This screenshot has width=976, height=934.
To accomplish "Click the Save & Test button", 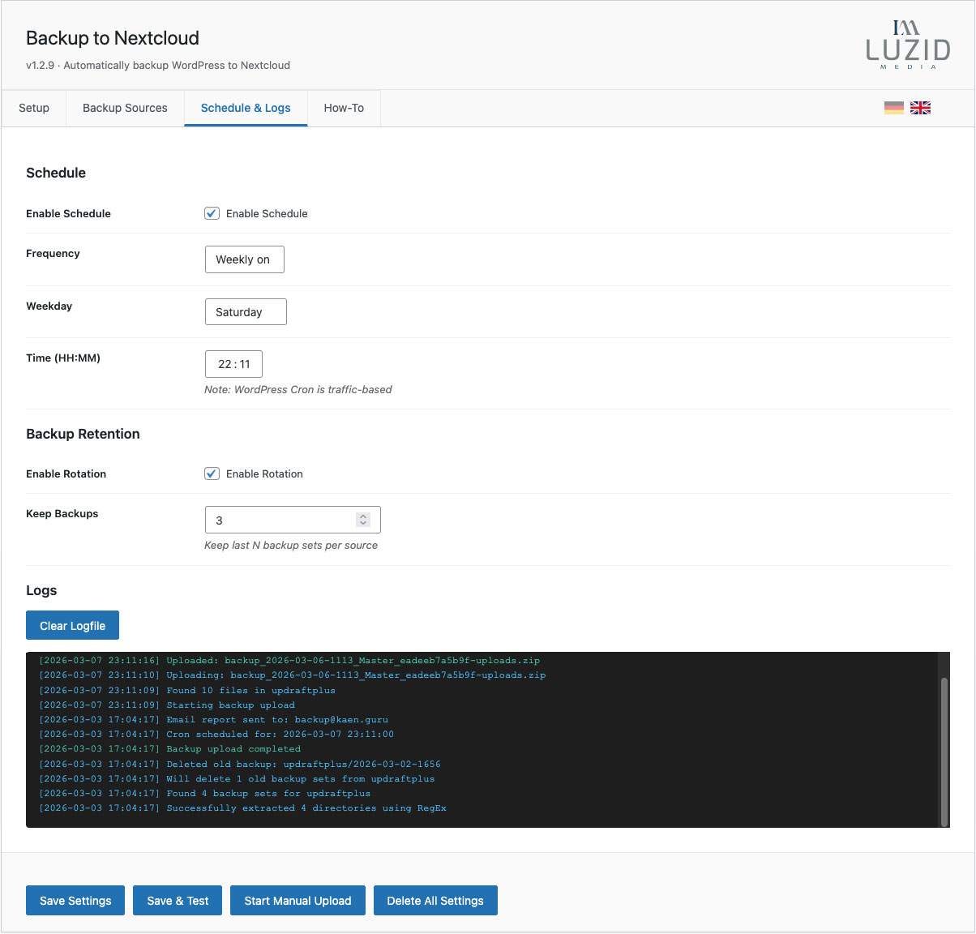I will 177,900.
